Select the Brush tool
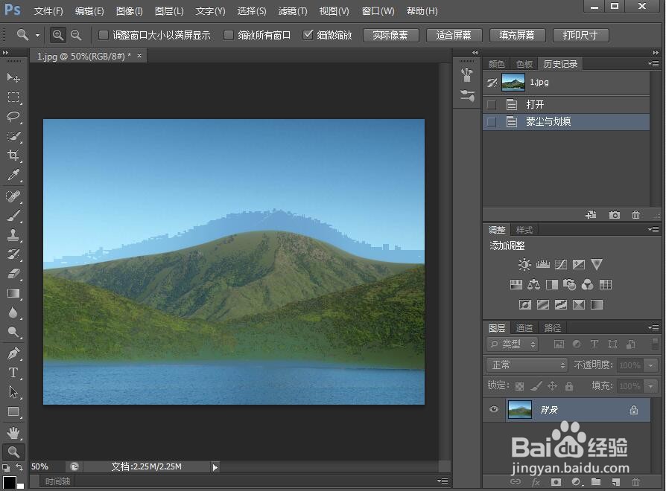This screenshot has height=491, width=666. 13,216
